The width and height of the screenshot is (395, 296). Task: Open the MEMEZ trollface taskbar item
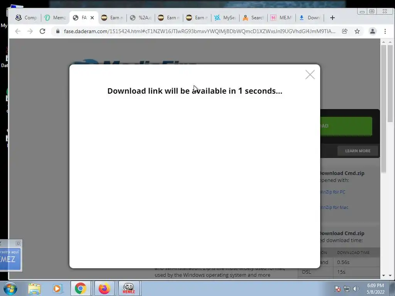[128, 288]
